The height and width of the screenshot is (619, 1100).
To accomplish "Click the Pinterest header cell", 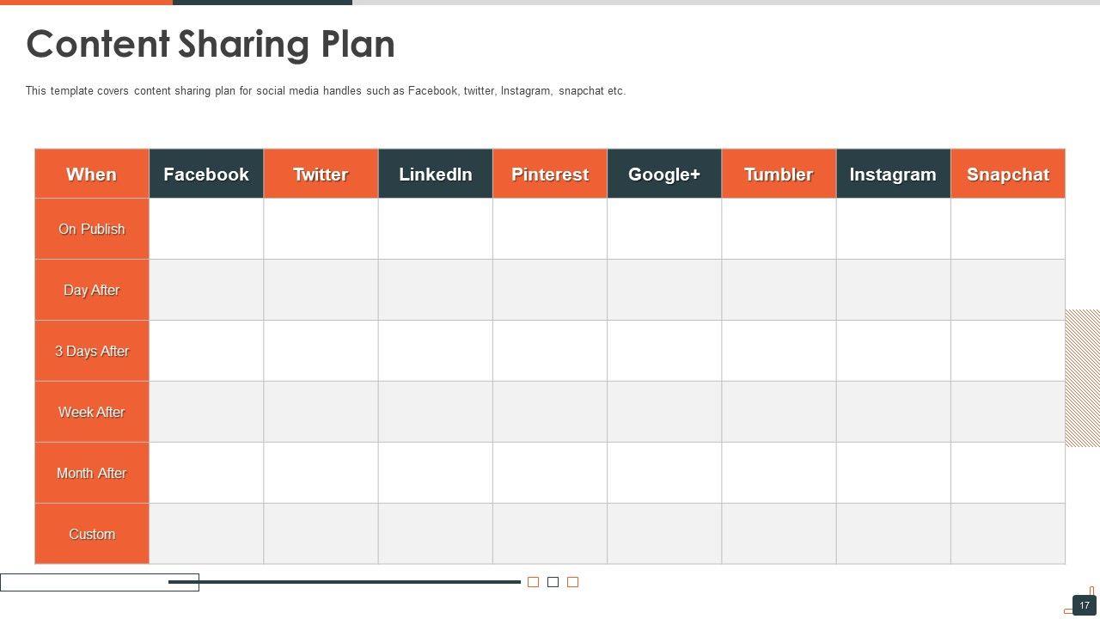I will tap(550, 175).
